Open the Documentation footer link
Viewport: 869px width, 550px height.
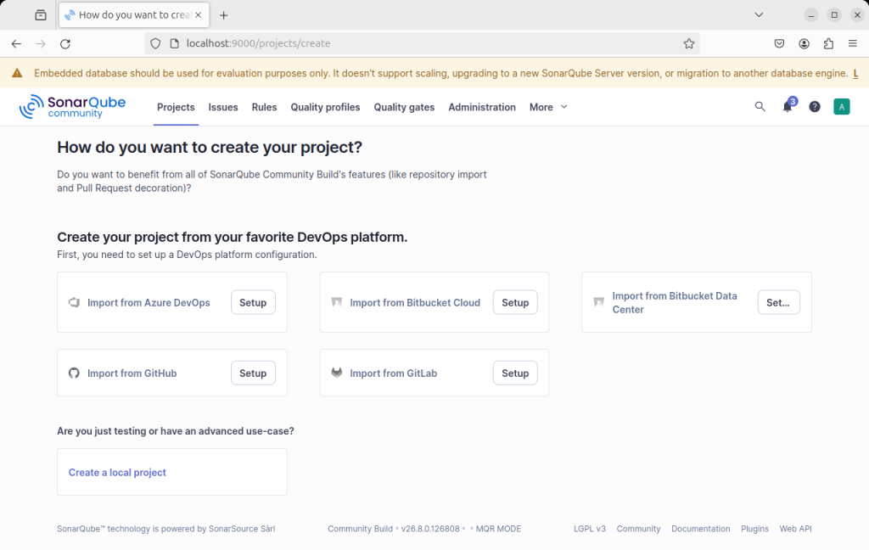[700, 529]
